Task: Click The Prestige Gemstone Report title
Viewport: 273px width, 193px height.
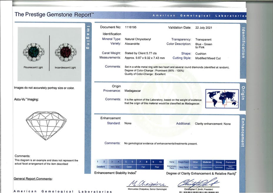Action: (x=54, y=14)
